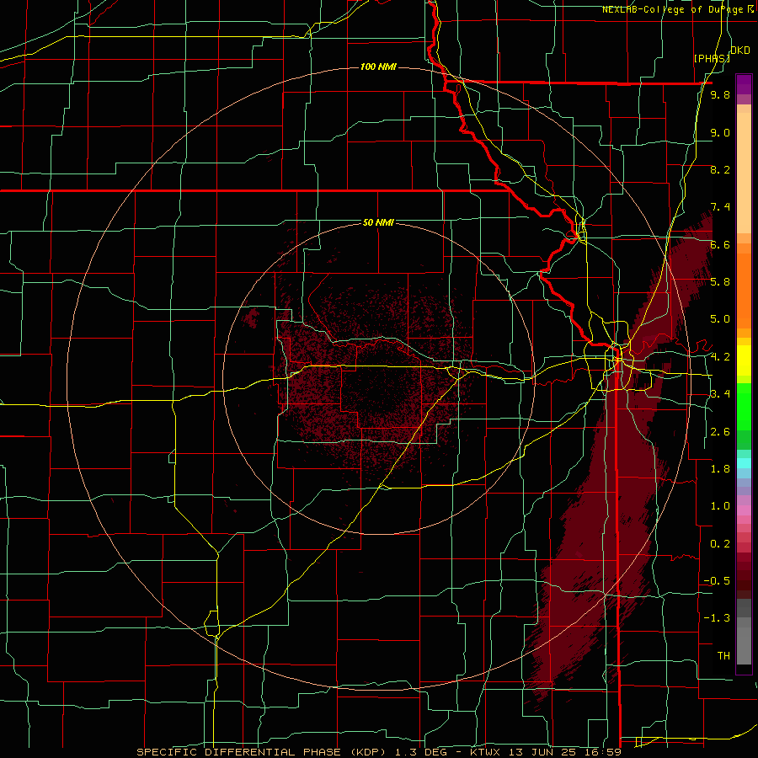Click the 1.8 value on color scale
Screen dimensions: 758x758
pos(720,469)
